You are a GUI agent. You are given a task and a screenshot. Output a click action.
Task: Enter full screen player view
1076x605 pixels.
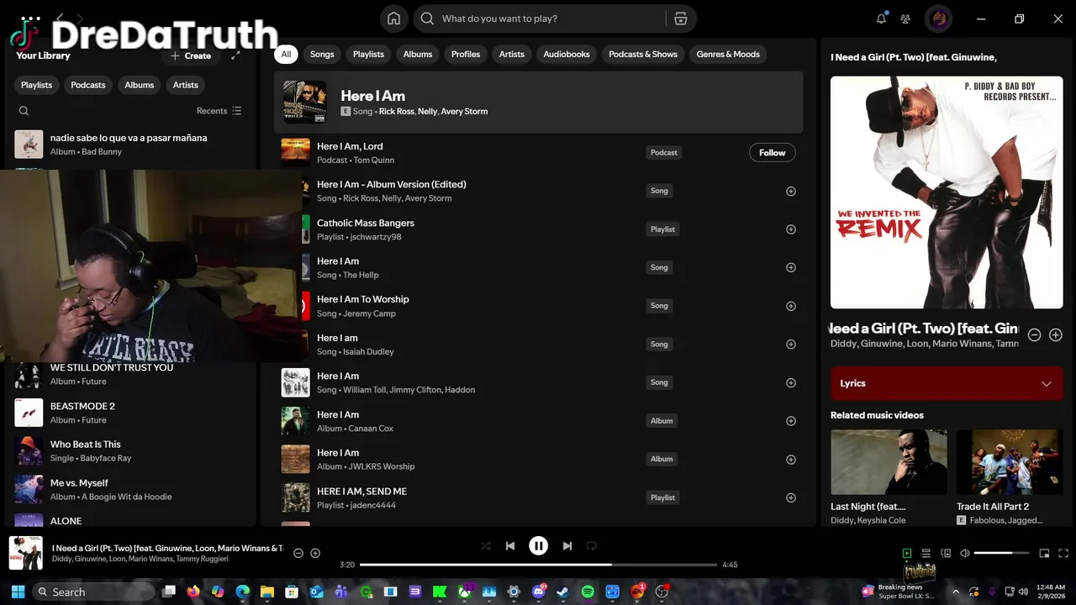coord(1063,553)
